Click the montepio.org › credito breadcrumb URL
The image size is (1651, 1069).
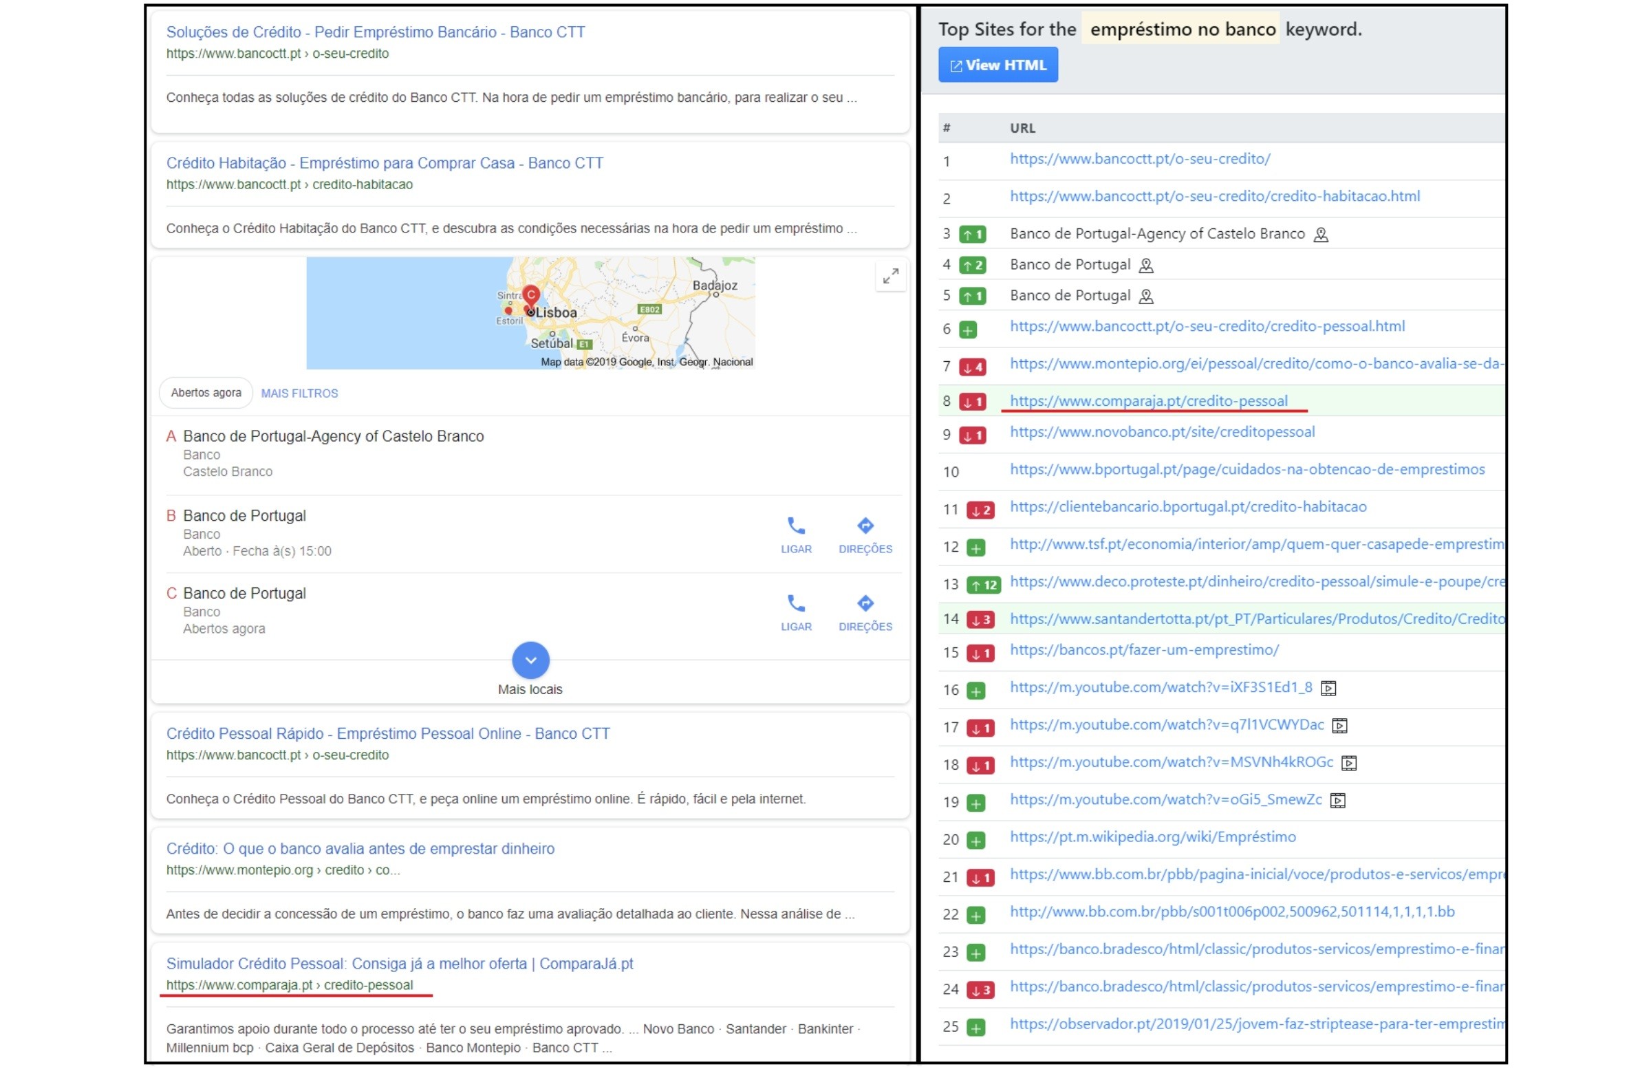point(283,870)
